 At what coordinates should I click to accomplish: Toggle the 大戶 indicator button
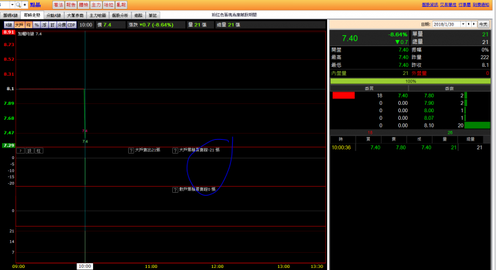point(19,25)
